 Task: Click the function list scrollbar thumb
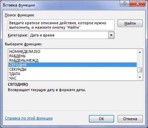click(140, 70)
